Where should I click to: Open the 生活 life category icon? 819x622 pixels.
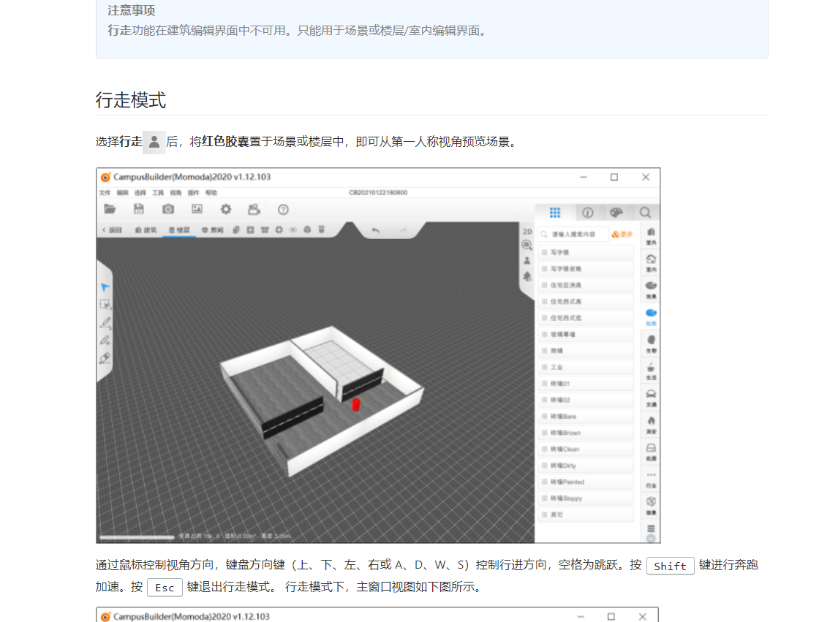pos(651,371)
